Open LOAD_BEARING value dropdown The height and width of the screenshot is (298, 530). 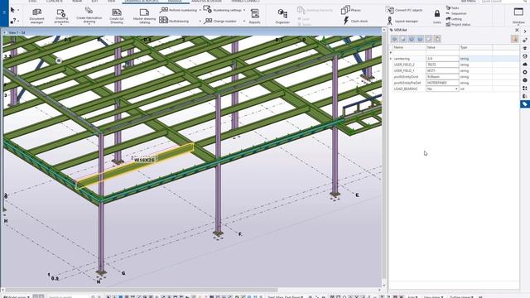456,89
